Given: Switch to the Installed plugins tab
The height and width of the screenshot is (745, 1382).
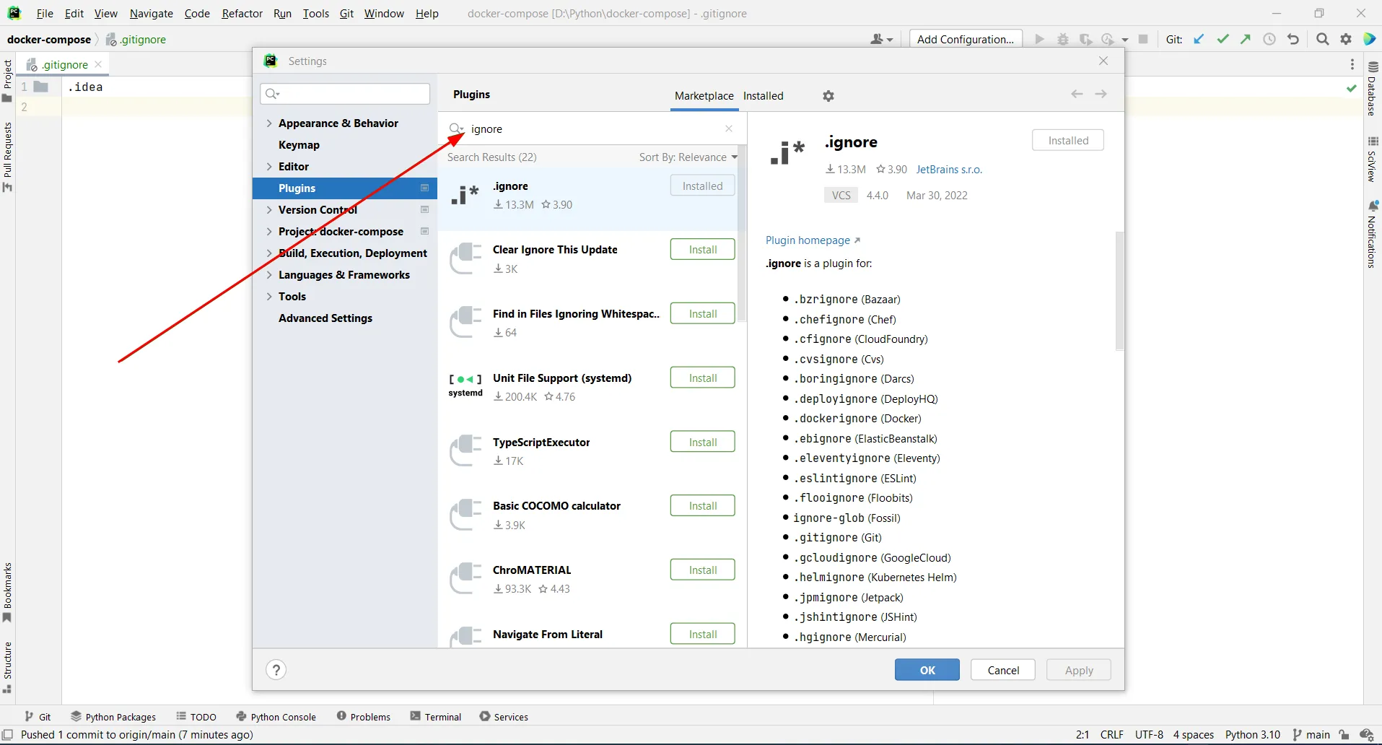Looking at the screenshot, I should pos(763,96).
